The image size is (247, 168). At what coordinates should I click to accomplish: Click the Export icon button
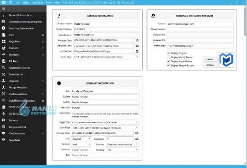pyautogui.click(x=210, y=59)
